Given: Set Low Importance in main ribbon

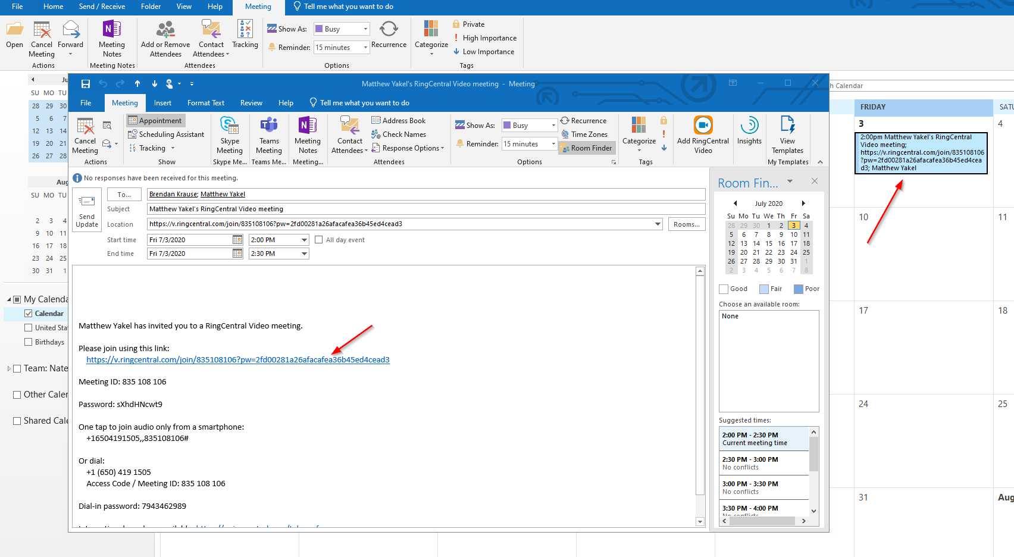Looking at the screenshot, I should [483, 52].
